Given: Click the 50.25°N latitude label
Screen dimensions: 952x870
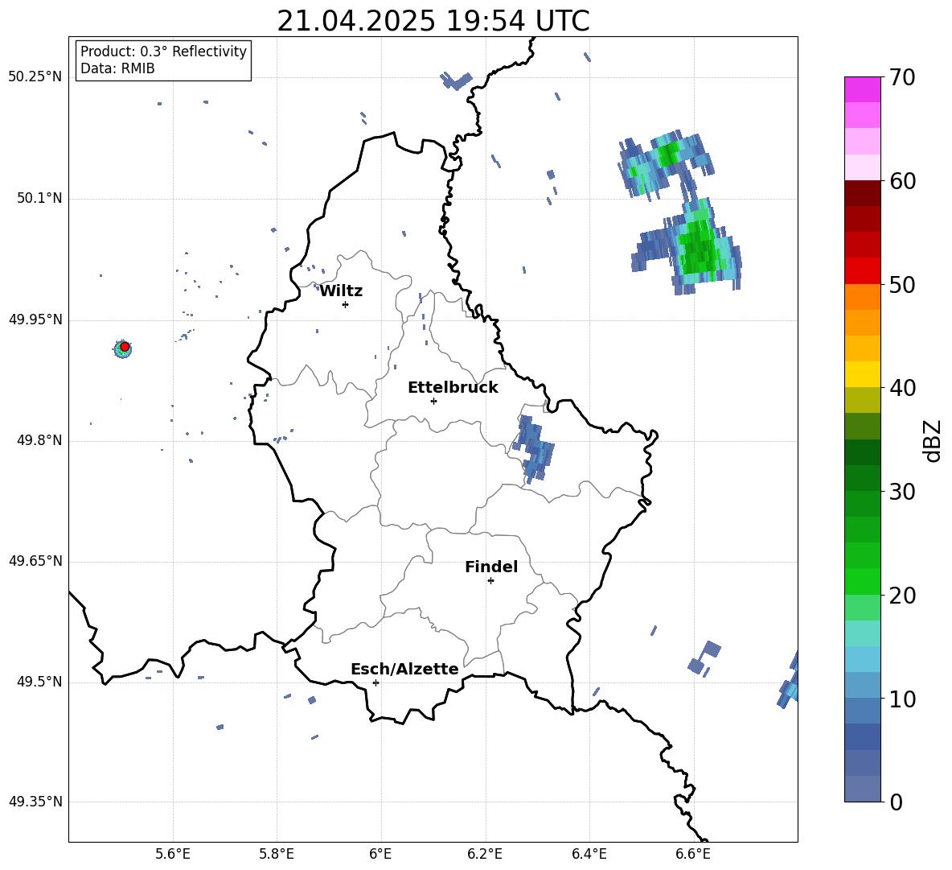Looking at the screenshot, I should tap(35, 77).
